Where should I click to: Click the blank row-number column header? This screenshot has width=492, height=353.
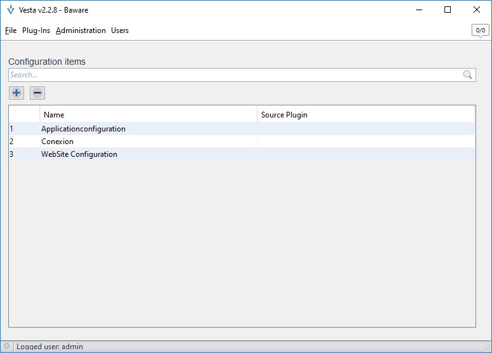[x=24, y=115]
